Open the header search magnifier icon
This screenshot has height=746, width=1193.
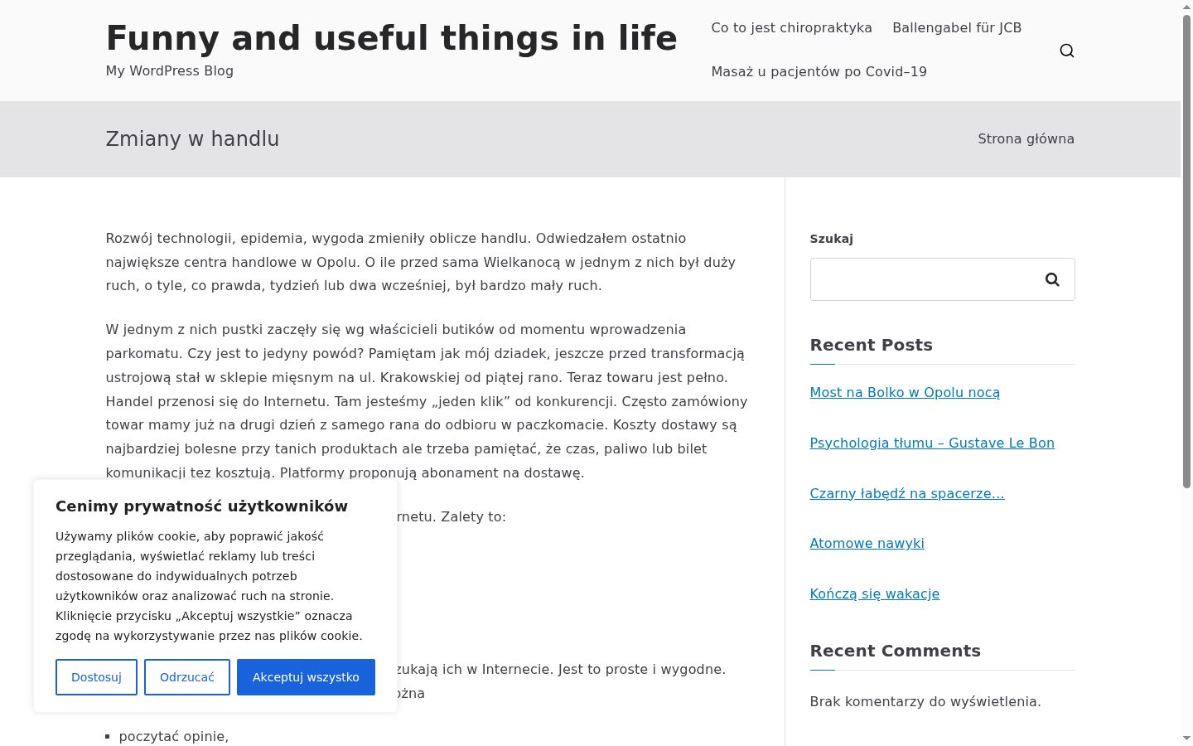coord(1066,51)
